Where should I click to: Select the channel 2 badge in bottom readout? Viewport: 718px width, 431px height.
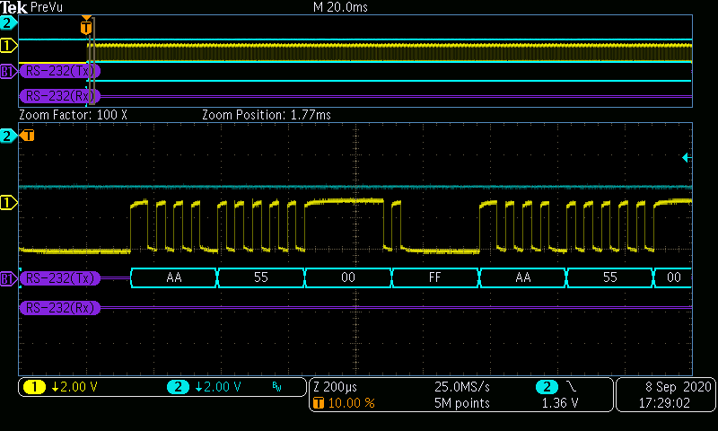click(178, 387)
